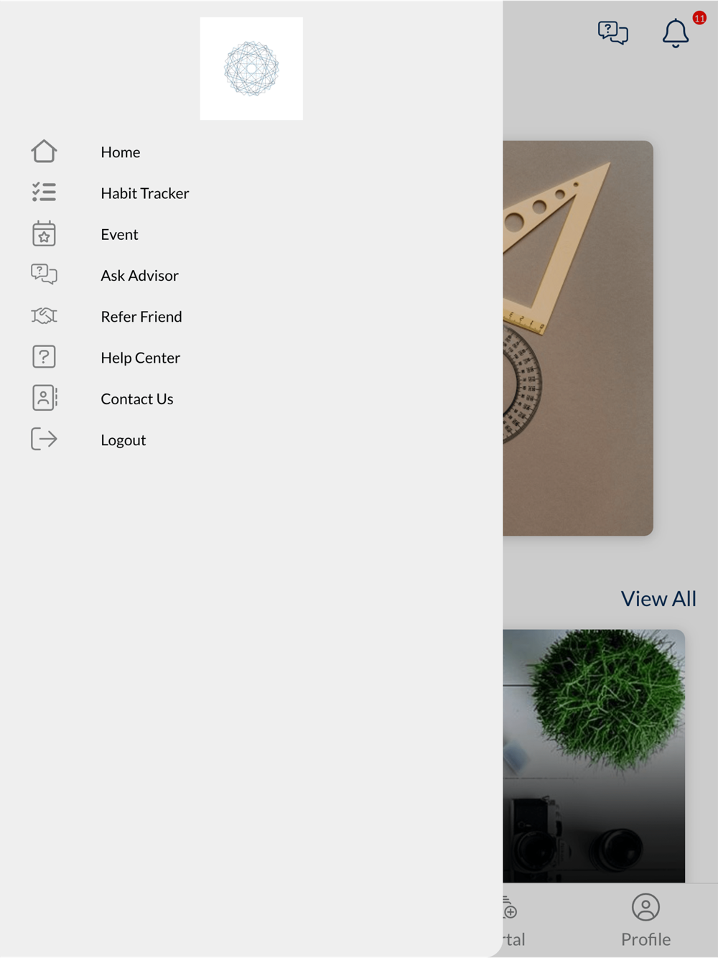Open the Help Center question mark icon

pos(44,357)
